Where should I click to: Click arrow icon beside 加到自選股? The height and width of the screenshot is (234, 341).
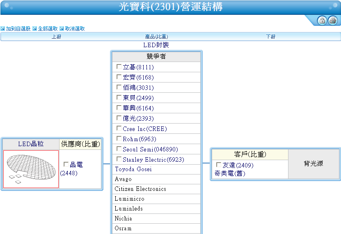(2, 28)
